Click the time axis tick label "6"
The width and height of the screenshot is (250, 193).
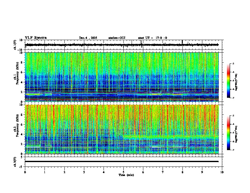(x=143, y=172)
